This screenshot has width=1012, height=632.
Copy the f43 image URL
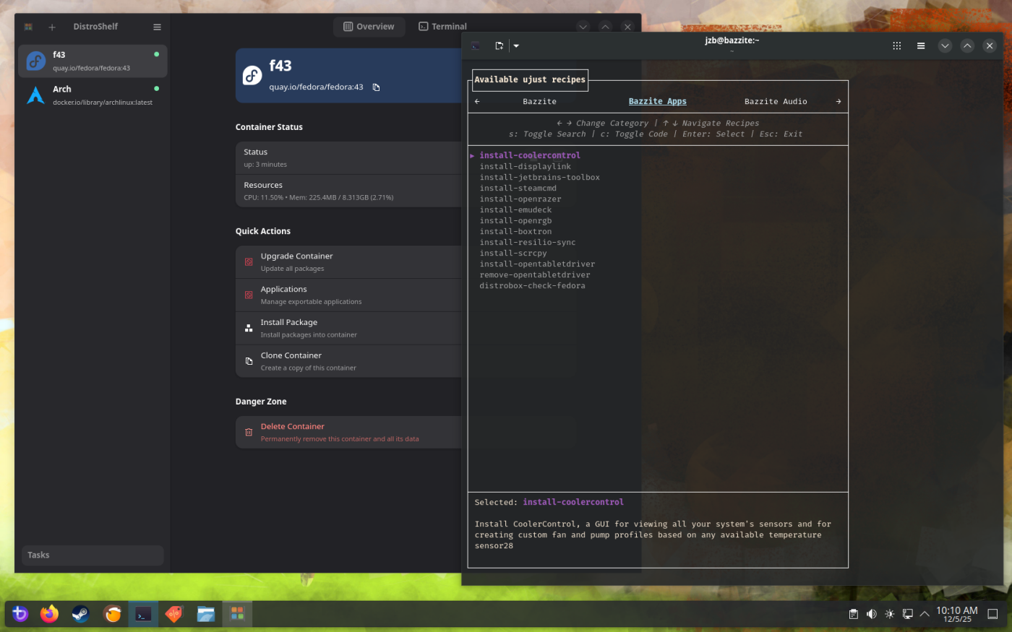click(376, 87)
